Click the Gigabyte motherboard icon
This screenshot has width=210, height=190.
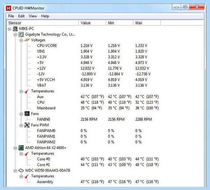(x=21, y=34)
